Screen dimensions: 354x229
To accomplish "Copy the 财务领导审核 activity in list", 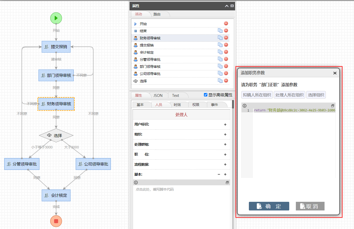I will click(x=220, y=38).
